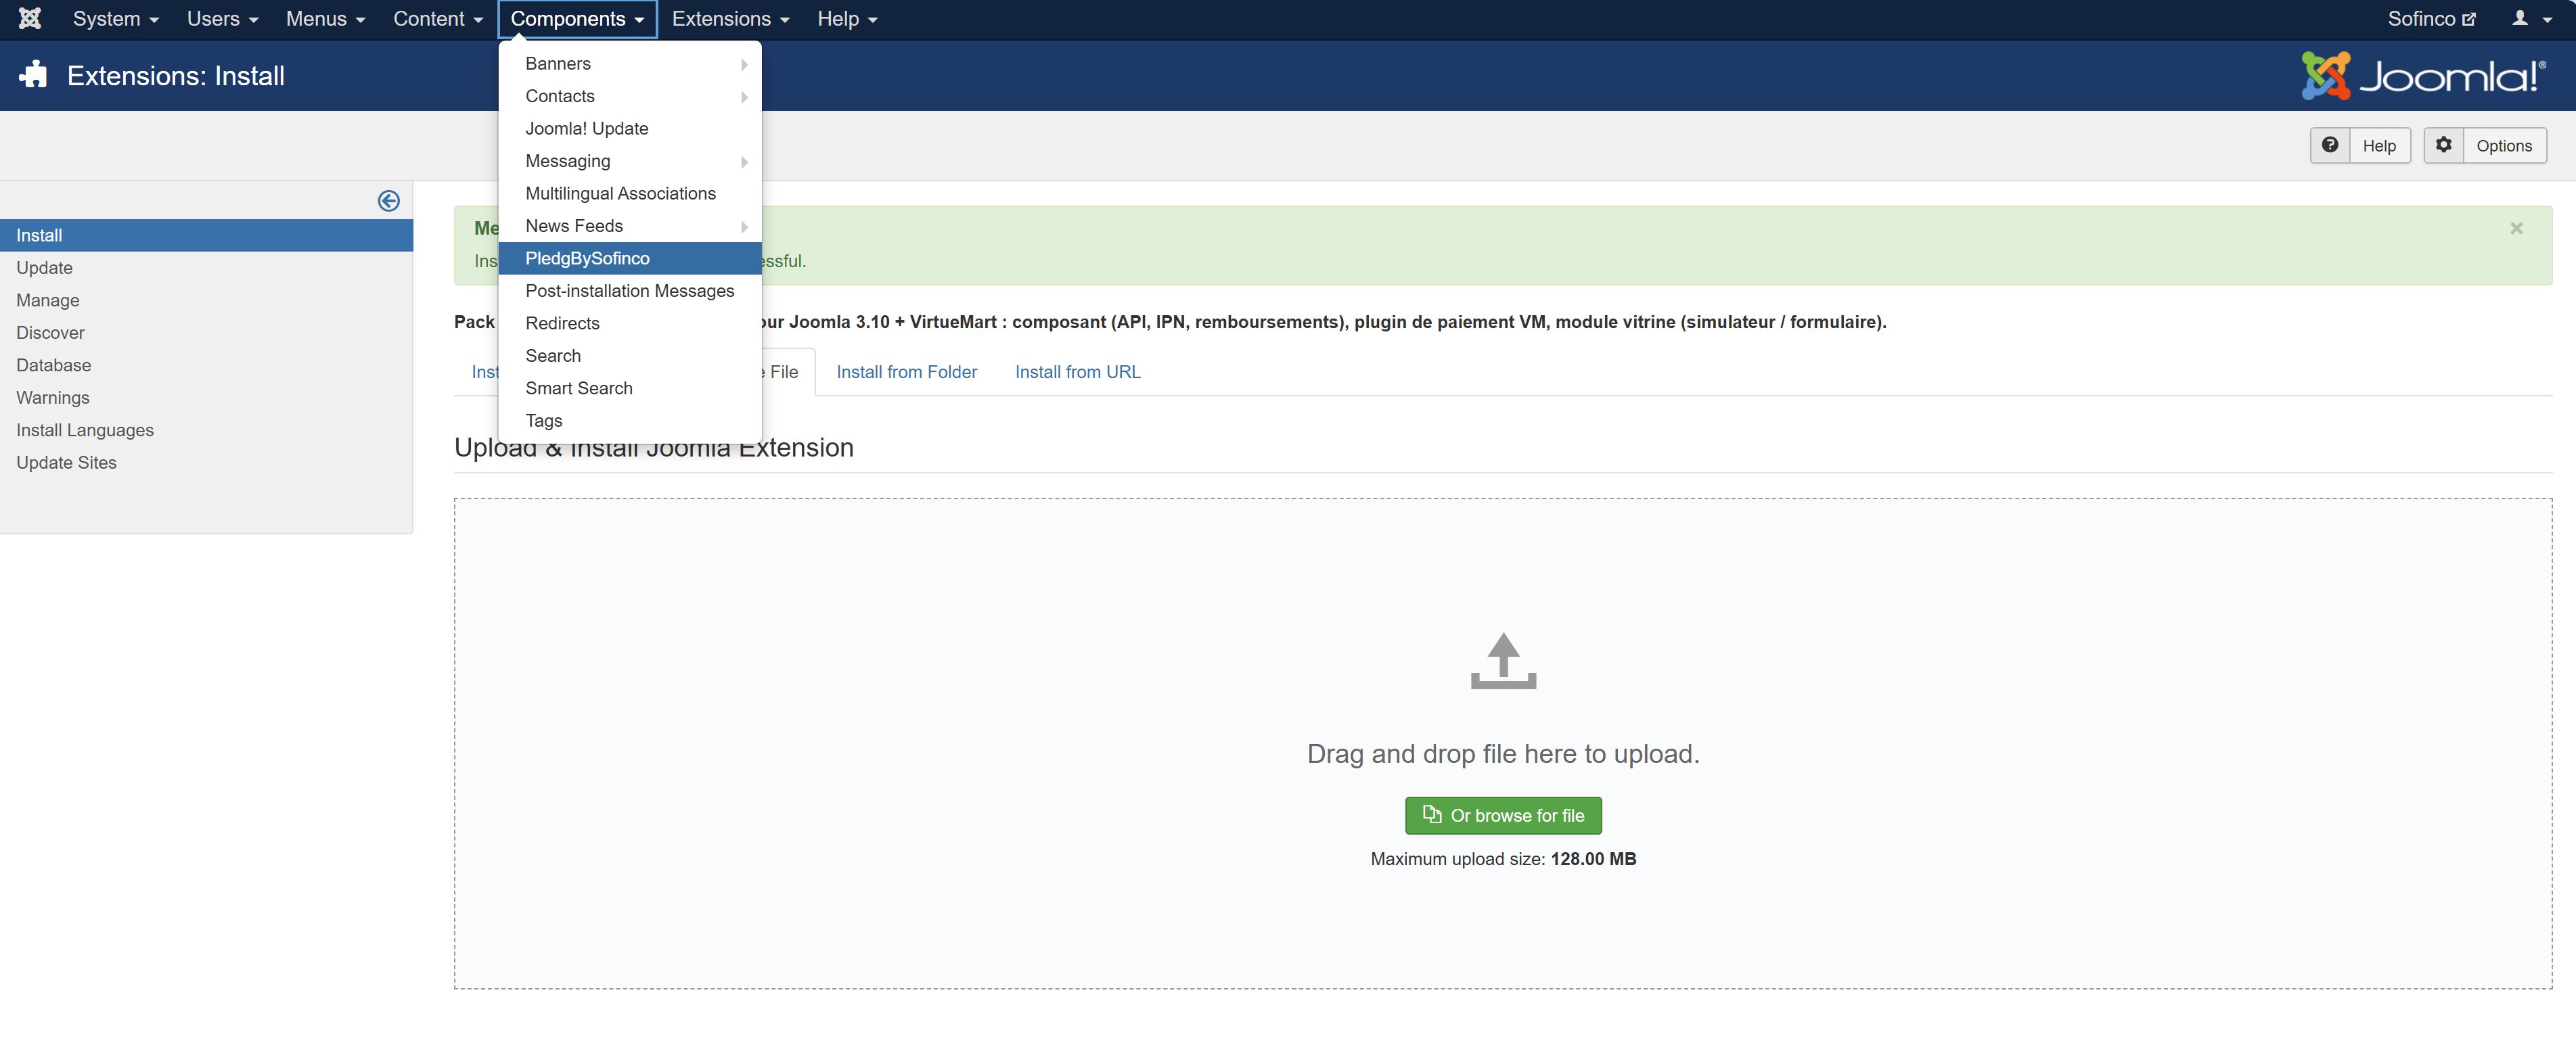Screen dimensions: 2576x1047
Task: Choose Post-installation Messages menu entry
Action: (629, 291)
